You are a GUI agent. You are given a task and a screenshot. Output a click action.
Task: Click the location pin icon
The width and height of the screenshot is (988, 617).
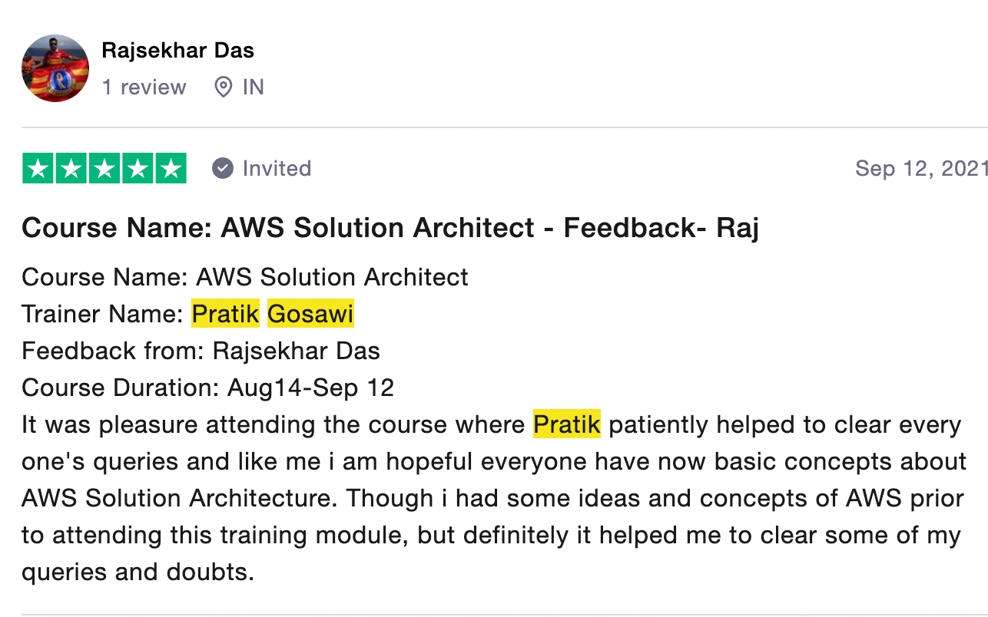223,87
